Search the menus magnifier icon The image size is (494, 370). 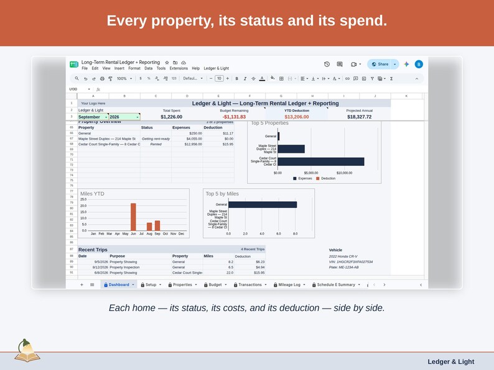point(77,78)
